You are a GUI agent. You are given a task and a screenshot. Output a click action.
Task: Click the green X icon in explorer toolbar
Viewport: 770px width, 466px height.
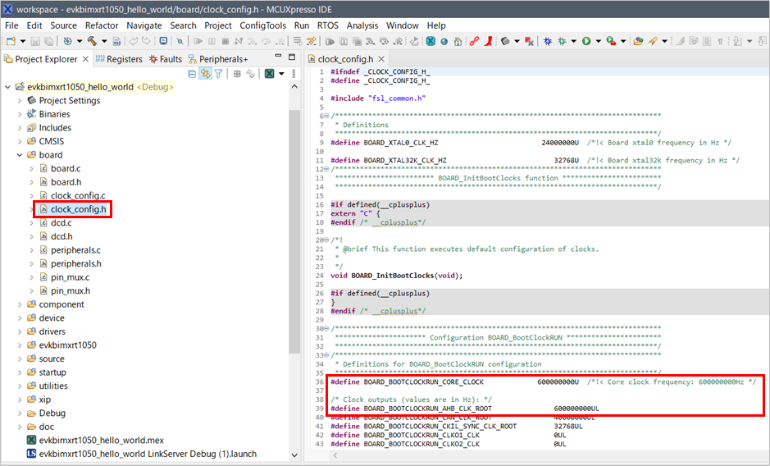click(269, 74)
